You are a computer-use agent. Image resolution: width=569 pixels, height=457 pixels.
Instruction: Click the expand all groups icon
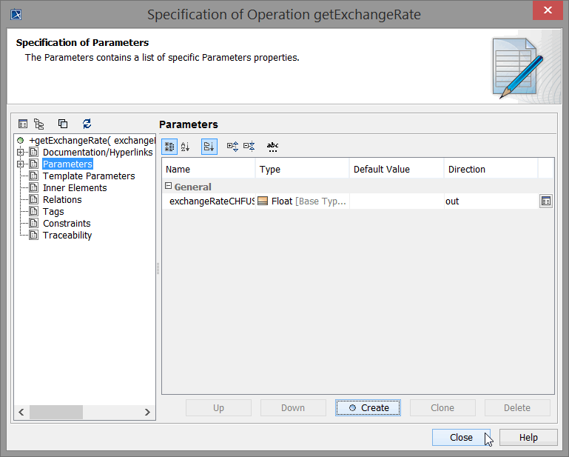[x=232, y=147]
